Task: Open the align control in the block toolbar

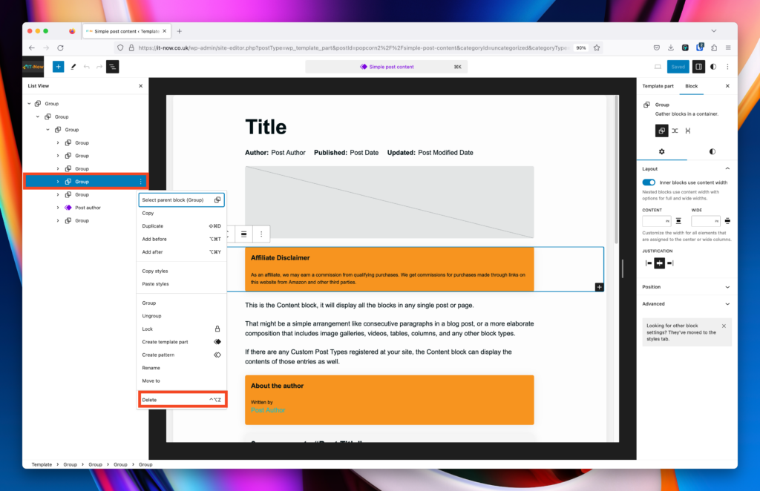Action: (x=243, y=234)
